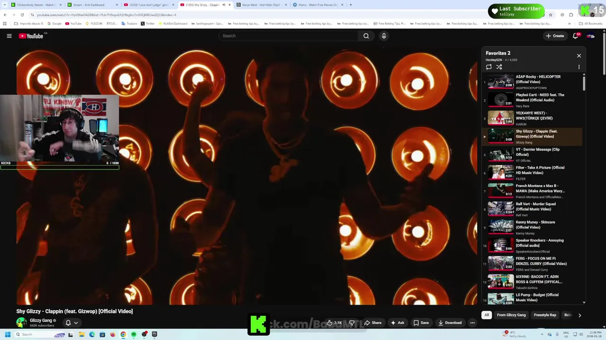
Task: Open the KickBot Dashboard bookmark
Action: pyautogui.click(x=173, y=24)
